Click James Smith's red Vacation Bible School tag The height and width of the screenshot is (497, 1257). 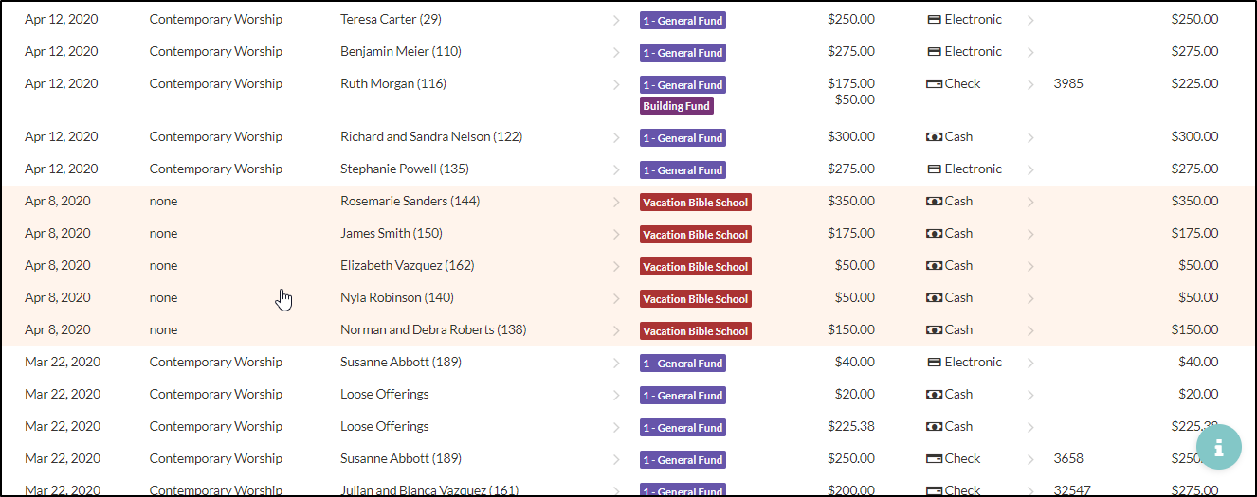696,235
